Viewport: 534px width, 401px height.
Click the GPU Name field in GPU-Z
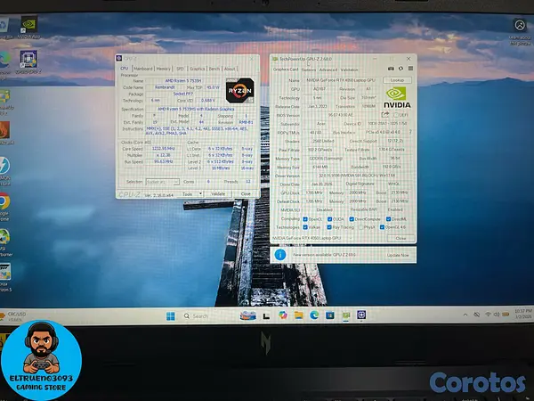pyautogui.click(x=341, y=80)
